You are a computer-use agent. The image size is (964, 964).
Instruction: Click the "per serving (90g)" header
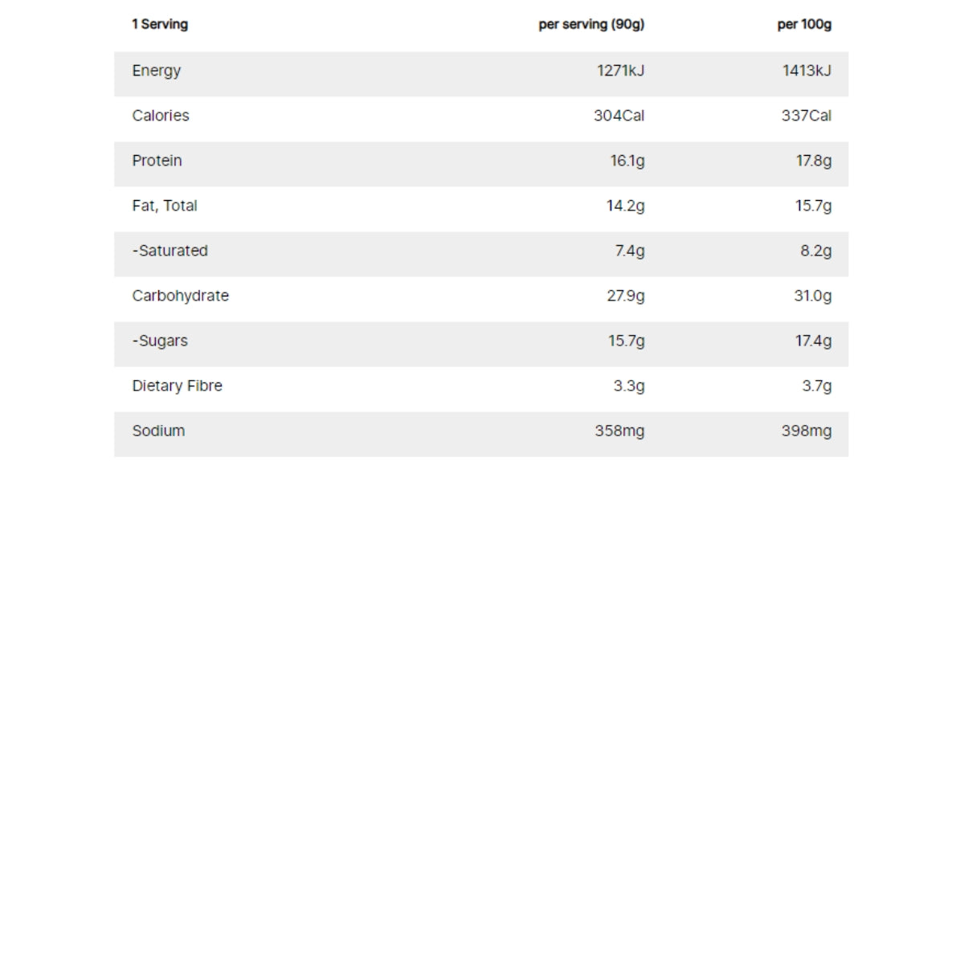tap(591, 24)
